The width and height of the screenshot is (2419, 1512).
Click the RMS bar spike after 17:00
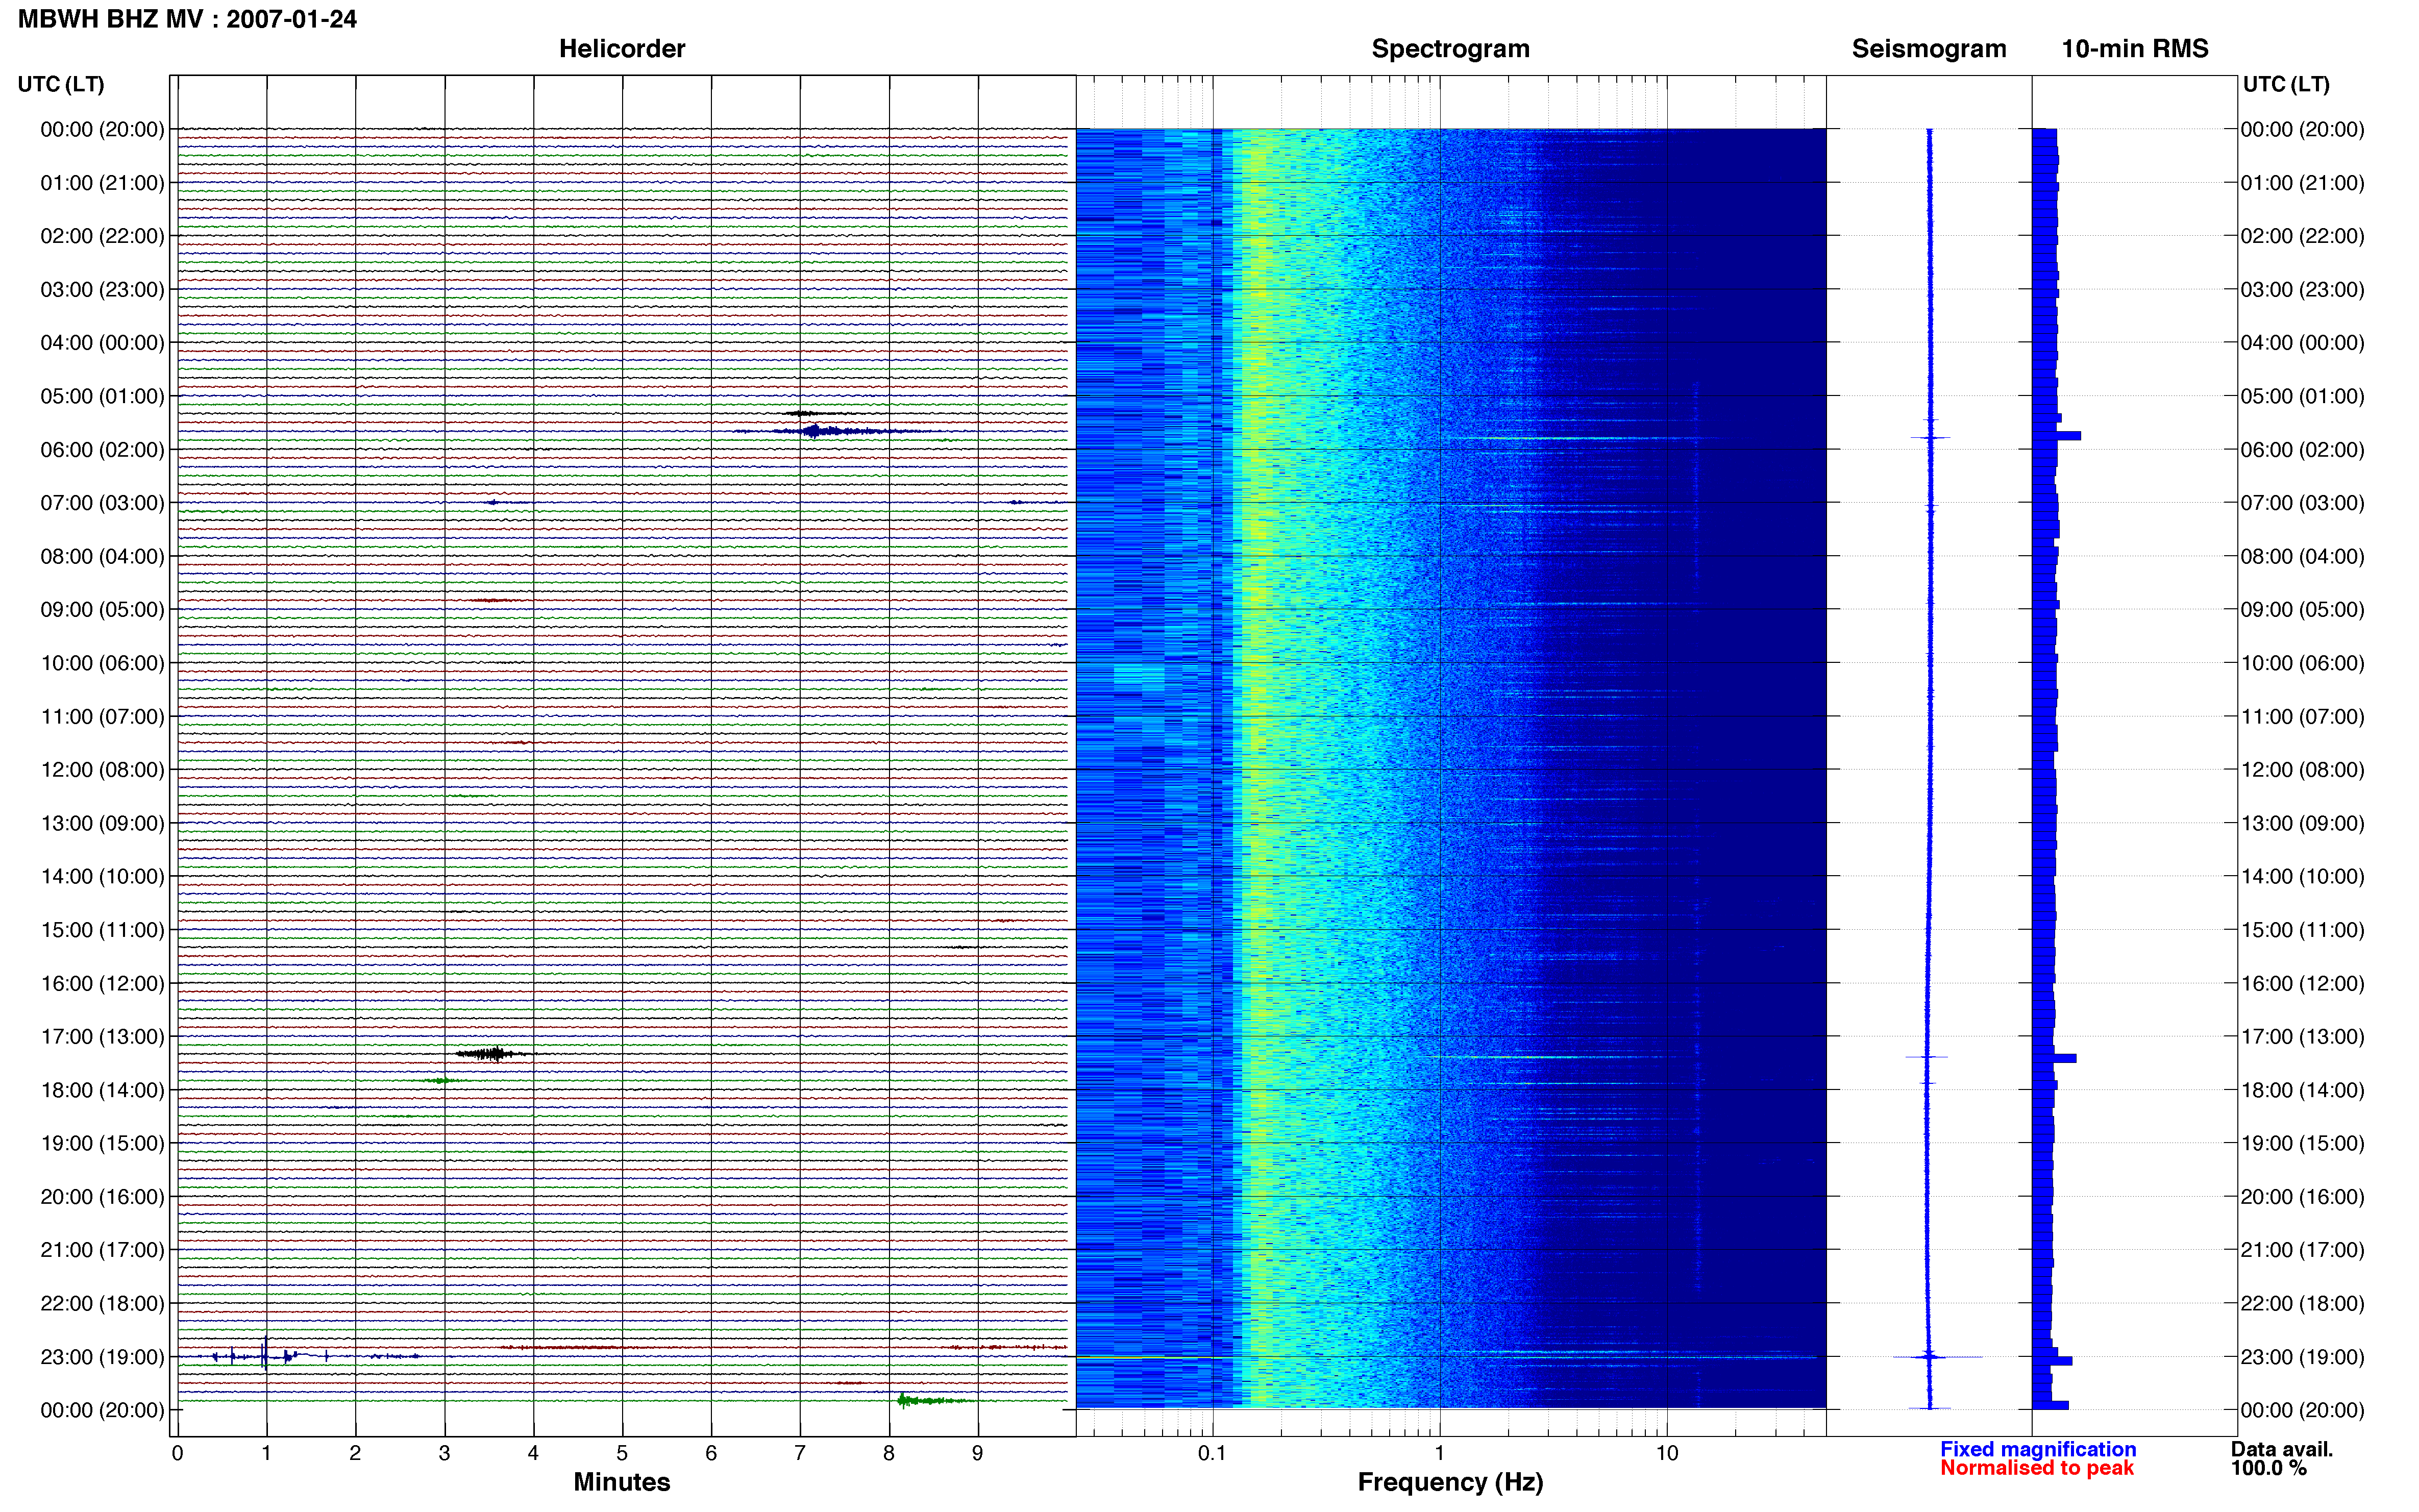pyautogui.click(x=2055, y=1058)
